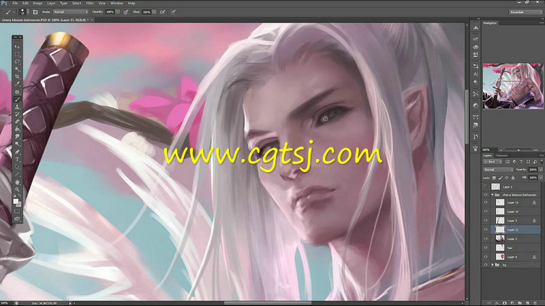Select the hair layer row
The image size is (545, 306).
pos(515,248)
